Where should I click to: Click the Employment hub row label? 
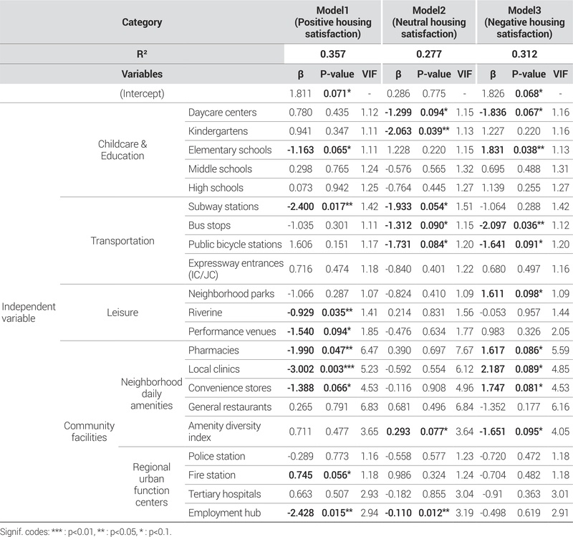coord(221,513)
